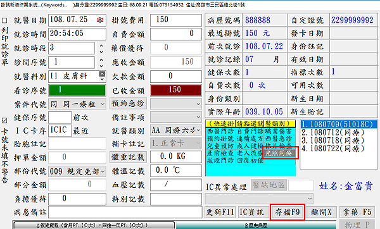380x229 pixels.
Task: Click the 存檔F9 save button
Action: [287, 213]
